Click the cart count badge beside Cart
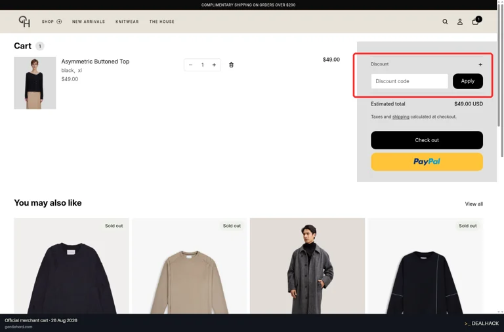This screenshot has height=332, width=504. [x=40, y=46]
